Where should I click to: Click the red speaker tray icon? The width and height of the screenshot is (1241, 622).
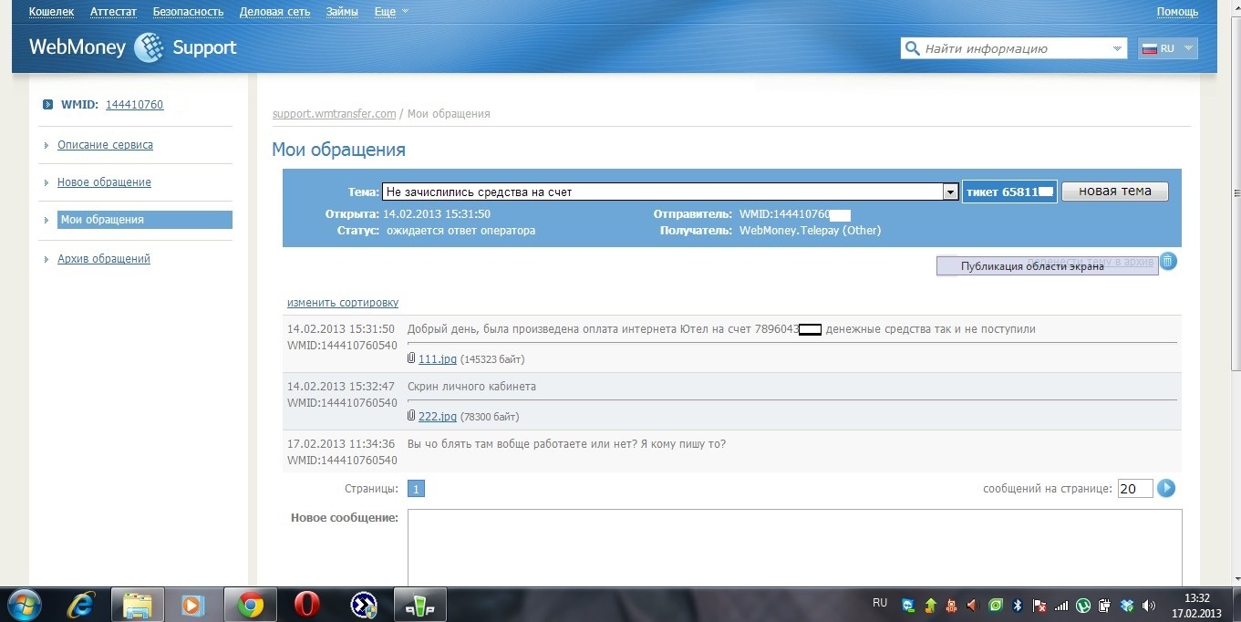point(973,605)
